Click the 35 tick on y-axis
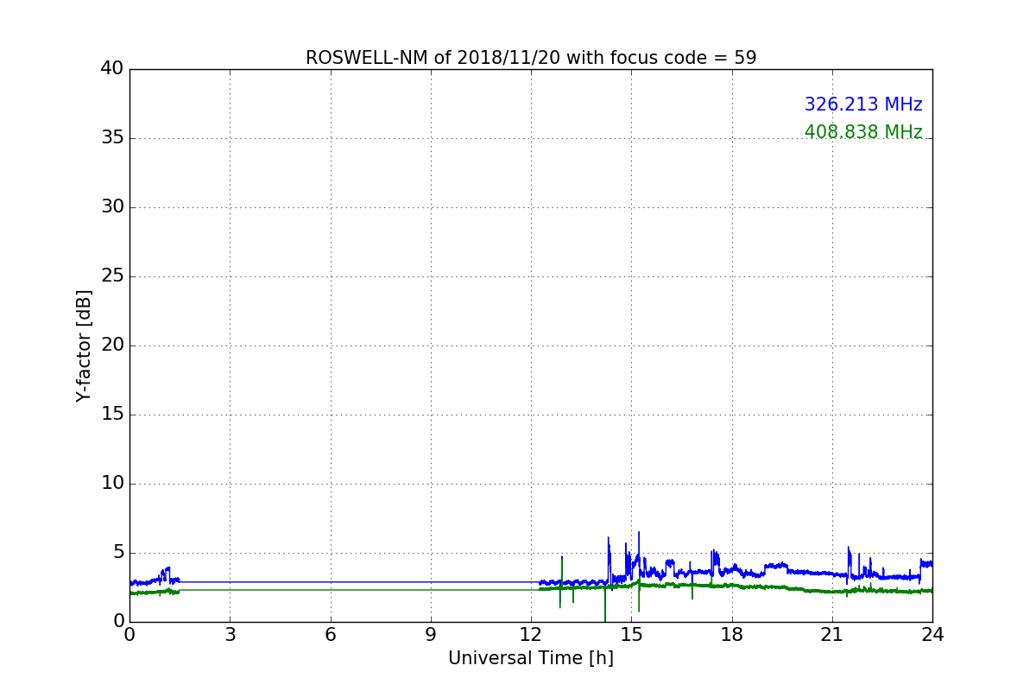Image resolution: width=1036 pixels, height=691 pixels. [112, 138]
